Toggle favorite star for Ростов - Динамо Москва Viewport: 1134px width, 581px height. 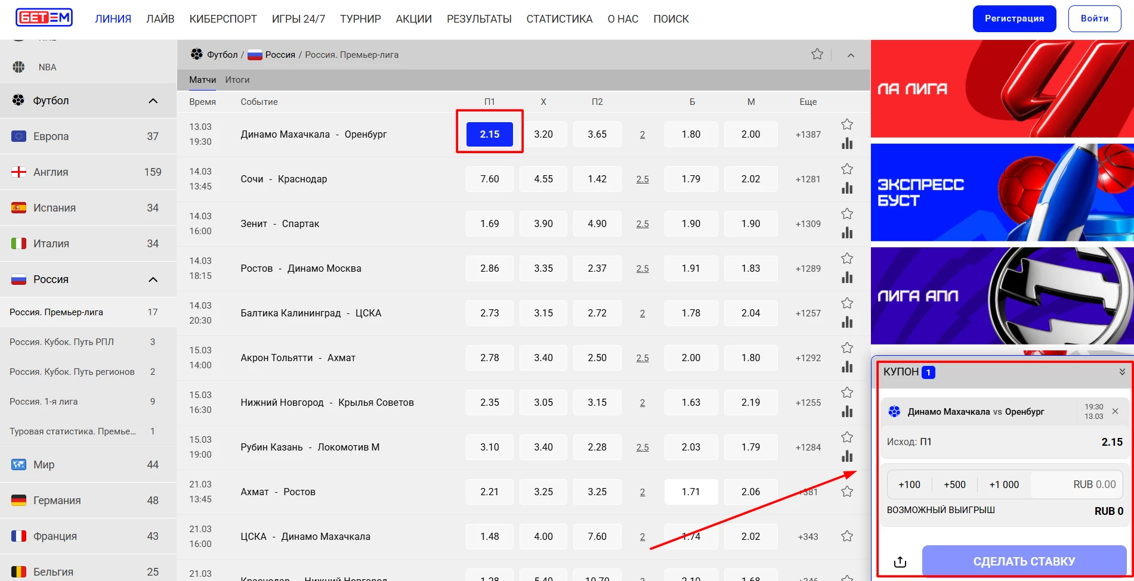click(x=847, y=259)
